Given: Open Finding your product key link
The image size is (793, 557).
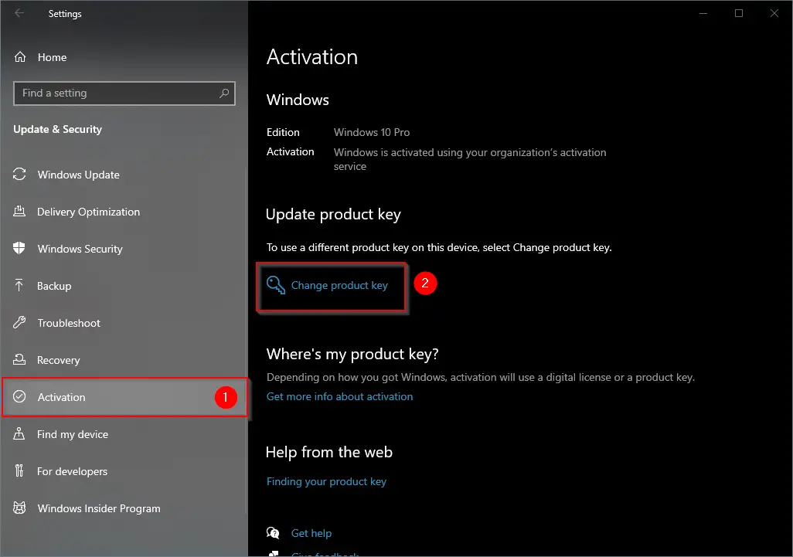Looking at the screenshot, I should tap(326, 481).
